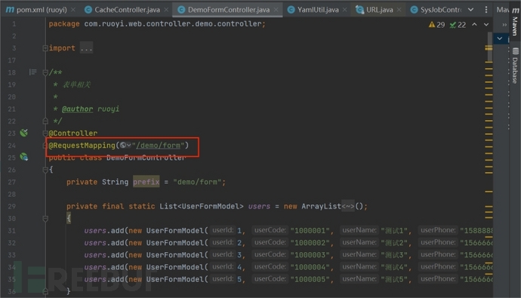Open editor tabs more-options menu
The image size is (521, 298).
coord(486,10)
